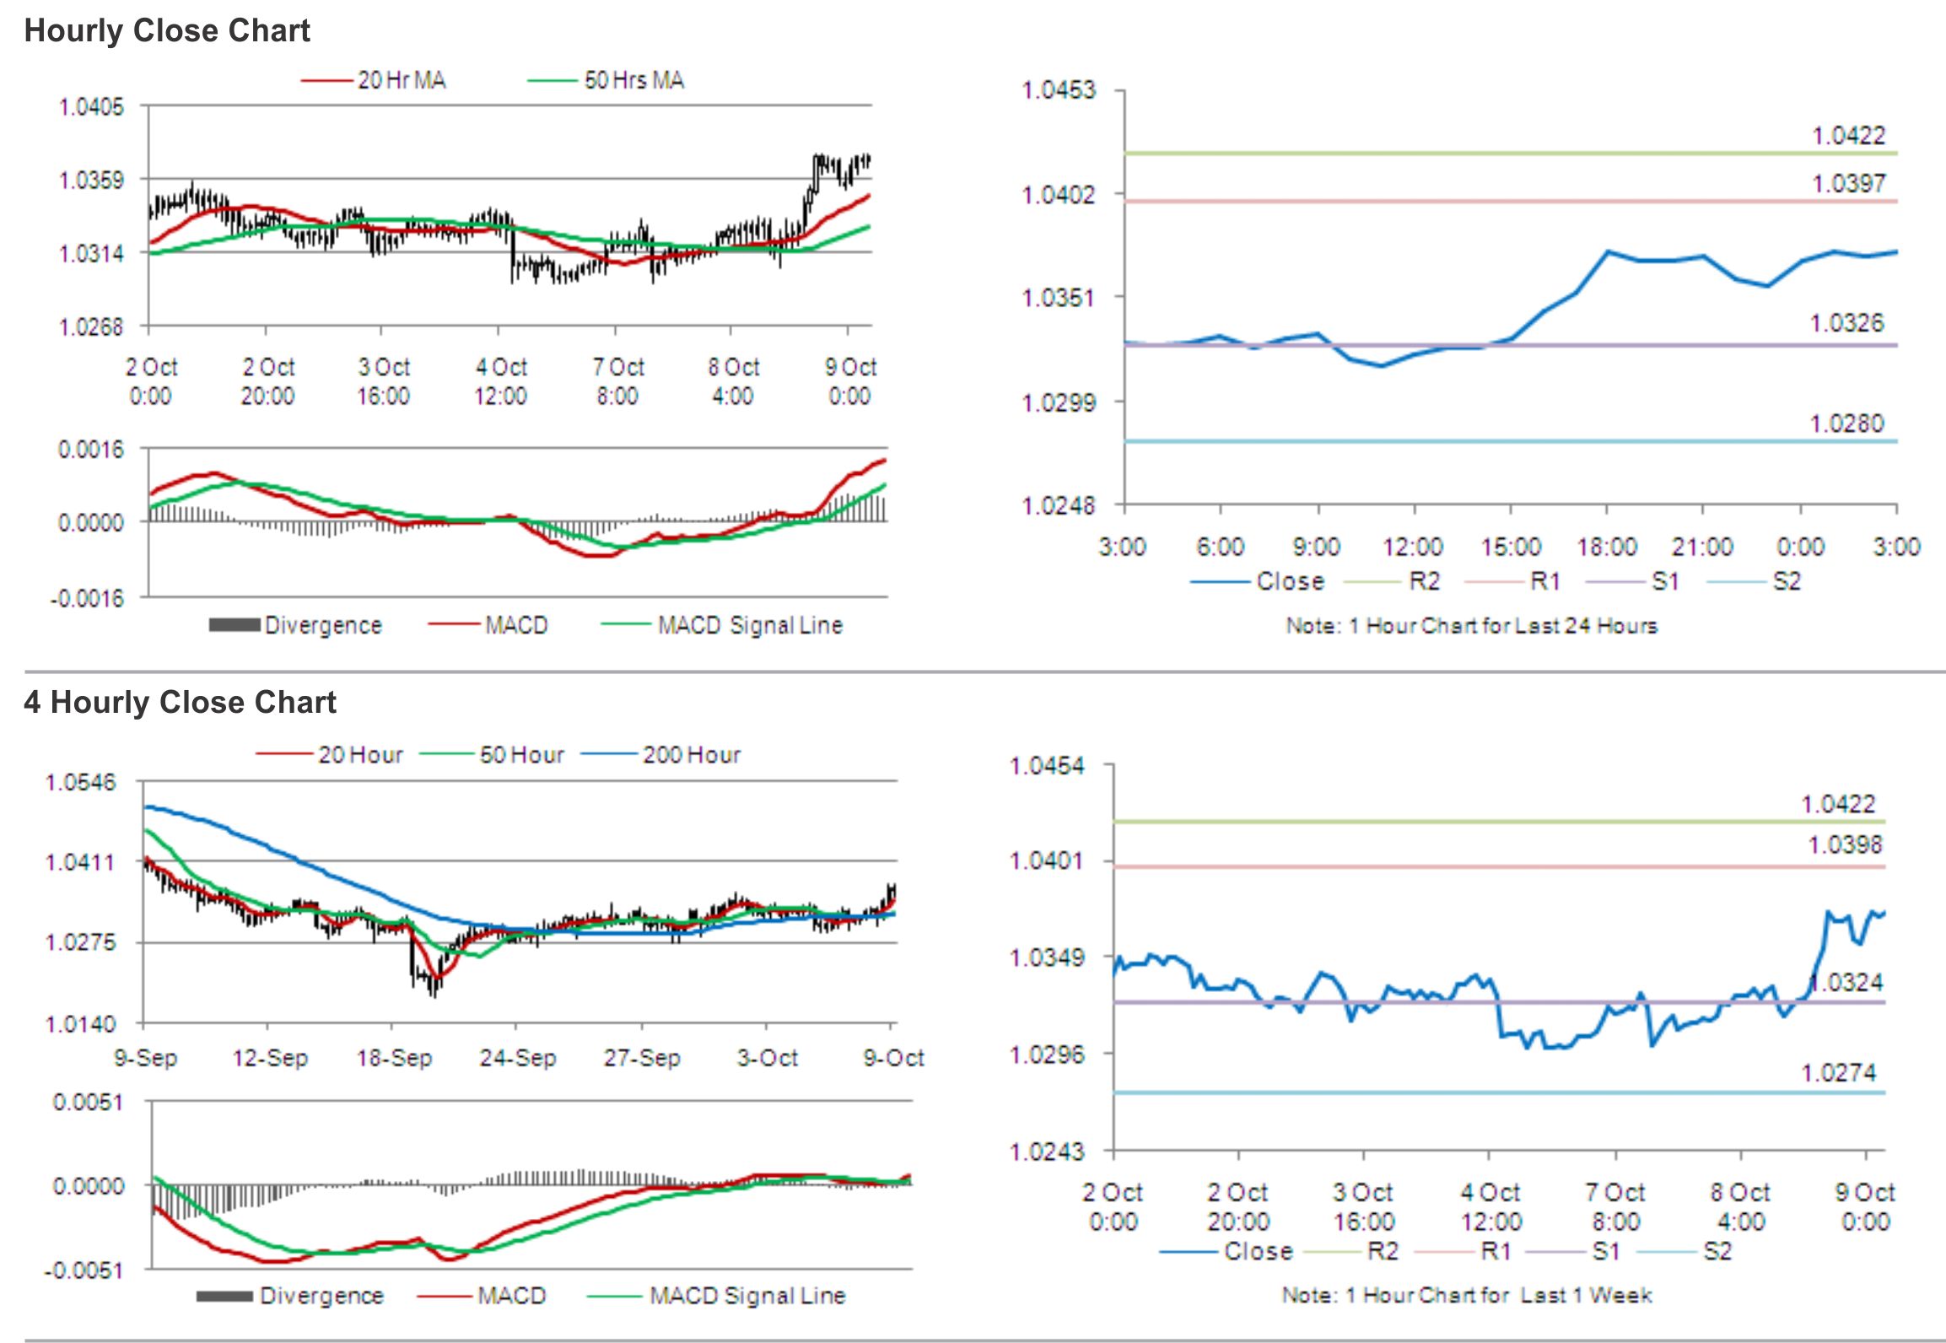
Task: Click the 3-Oct date axis label
Action: tap(767, 1058)
